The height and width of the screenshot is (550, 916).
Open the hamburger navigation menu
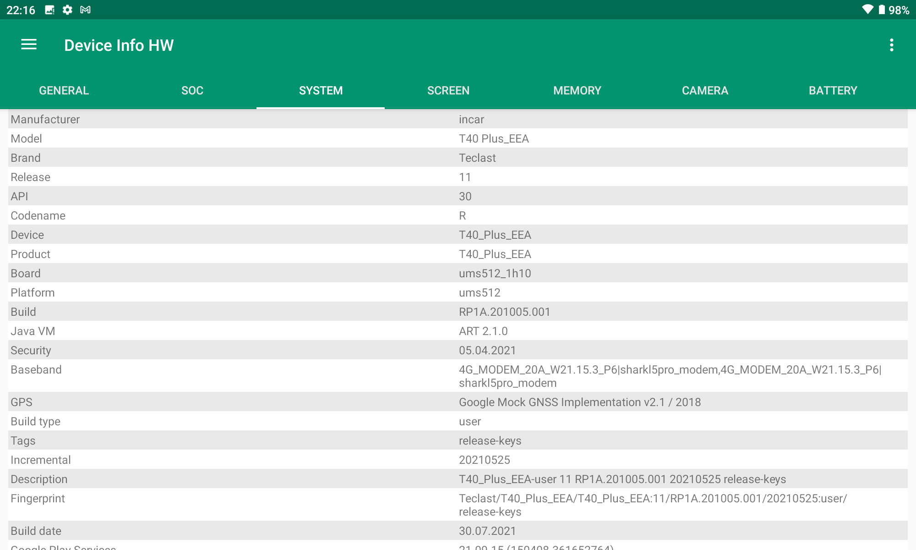(x=29, y=45)
